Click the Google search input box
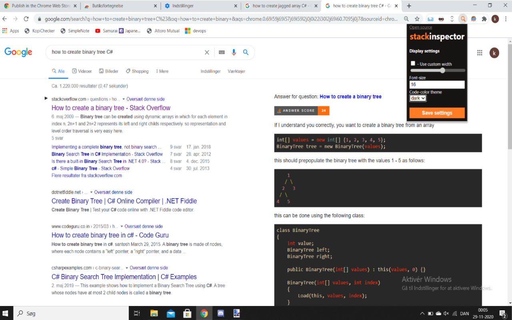Image resolution: width=512 pixels, height=320 pixels. 126,52
